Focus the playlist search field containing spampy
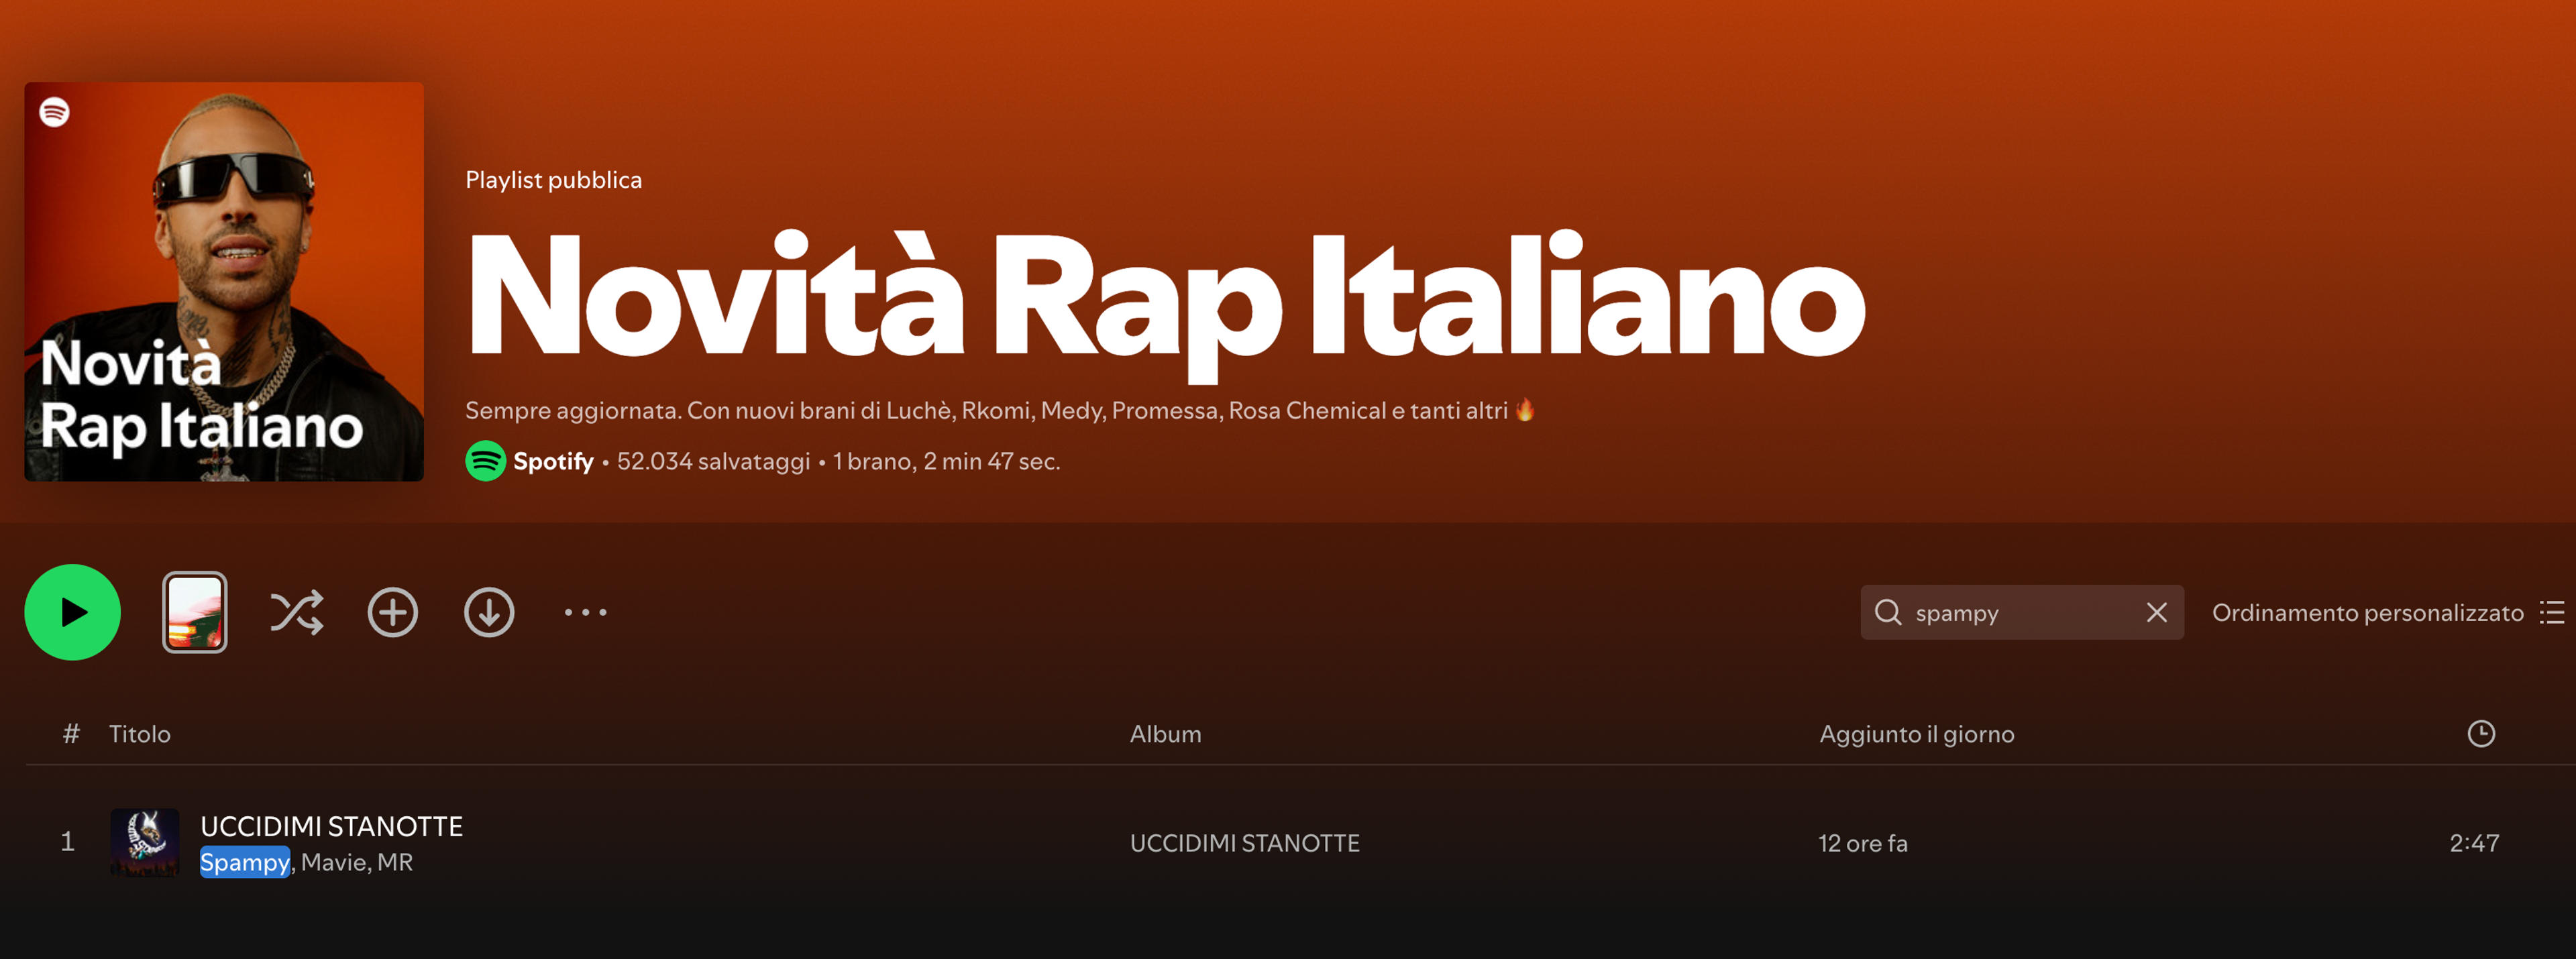Image resolution: width=2576 pixels, height=959 pixels. coord(2022,612)
